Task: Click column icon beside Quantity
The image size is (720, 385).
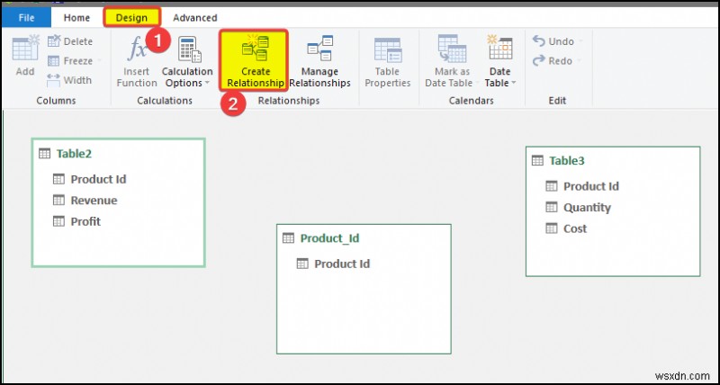Action: click(x=552, y=208)
